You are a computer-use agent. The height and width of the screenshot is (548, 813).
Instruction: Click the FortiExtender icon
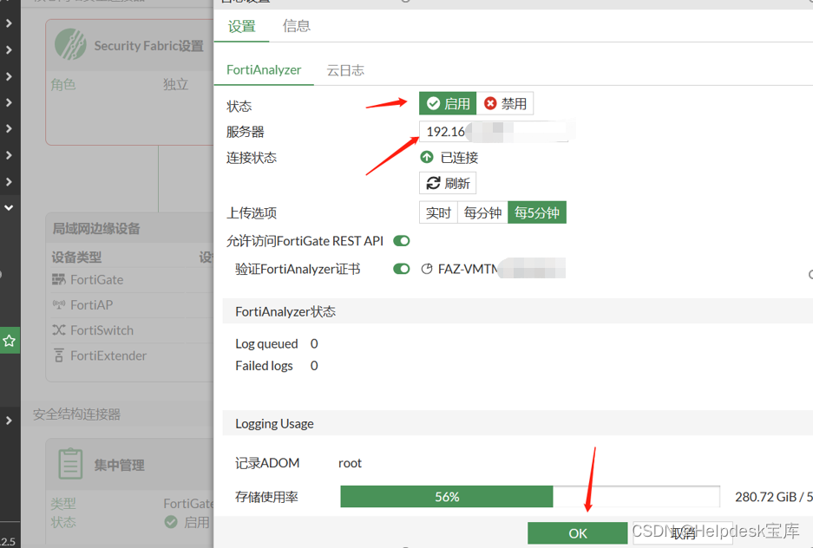point(59,356)
